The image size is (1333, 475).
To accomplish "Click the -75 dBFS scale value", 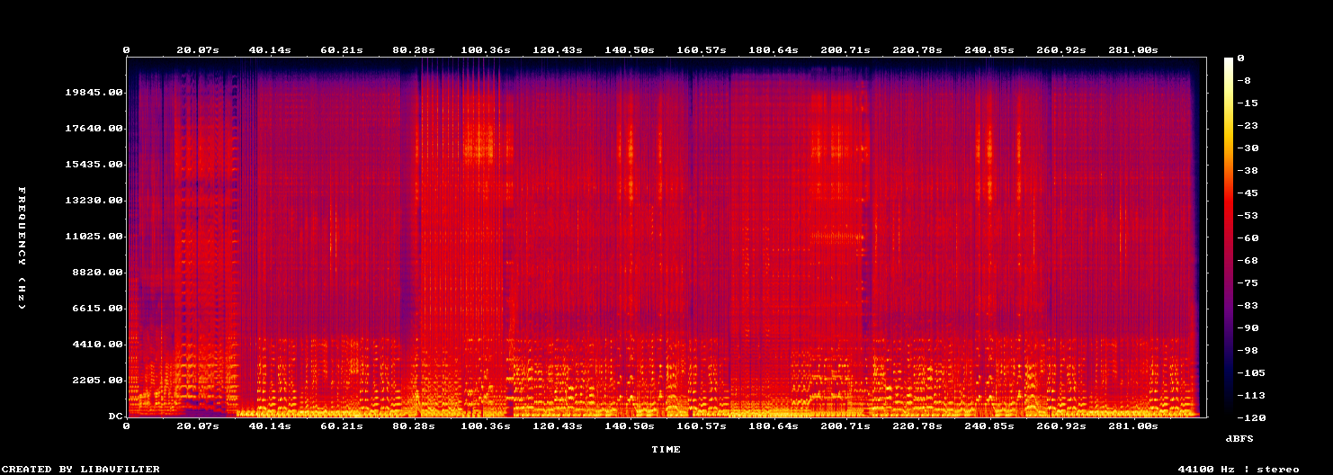I will tap(1247, 283).
